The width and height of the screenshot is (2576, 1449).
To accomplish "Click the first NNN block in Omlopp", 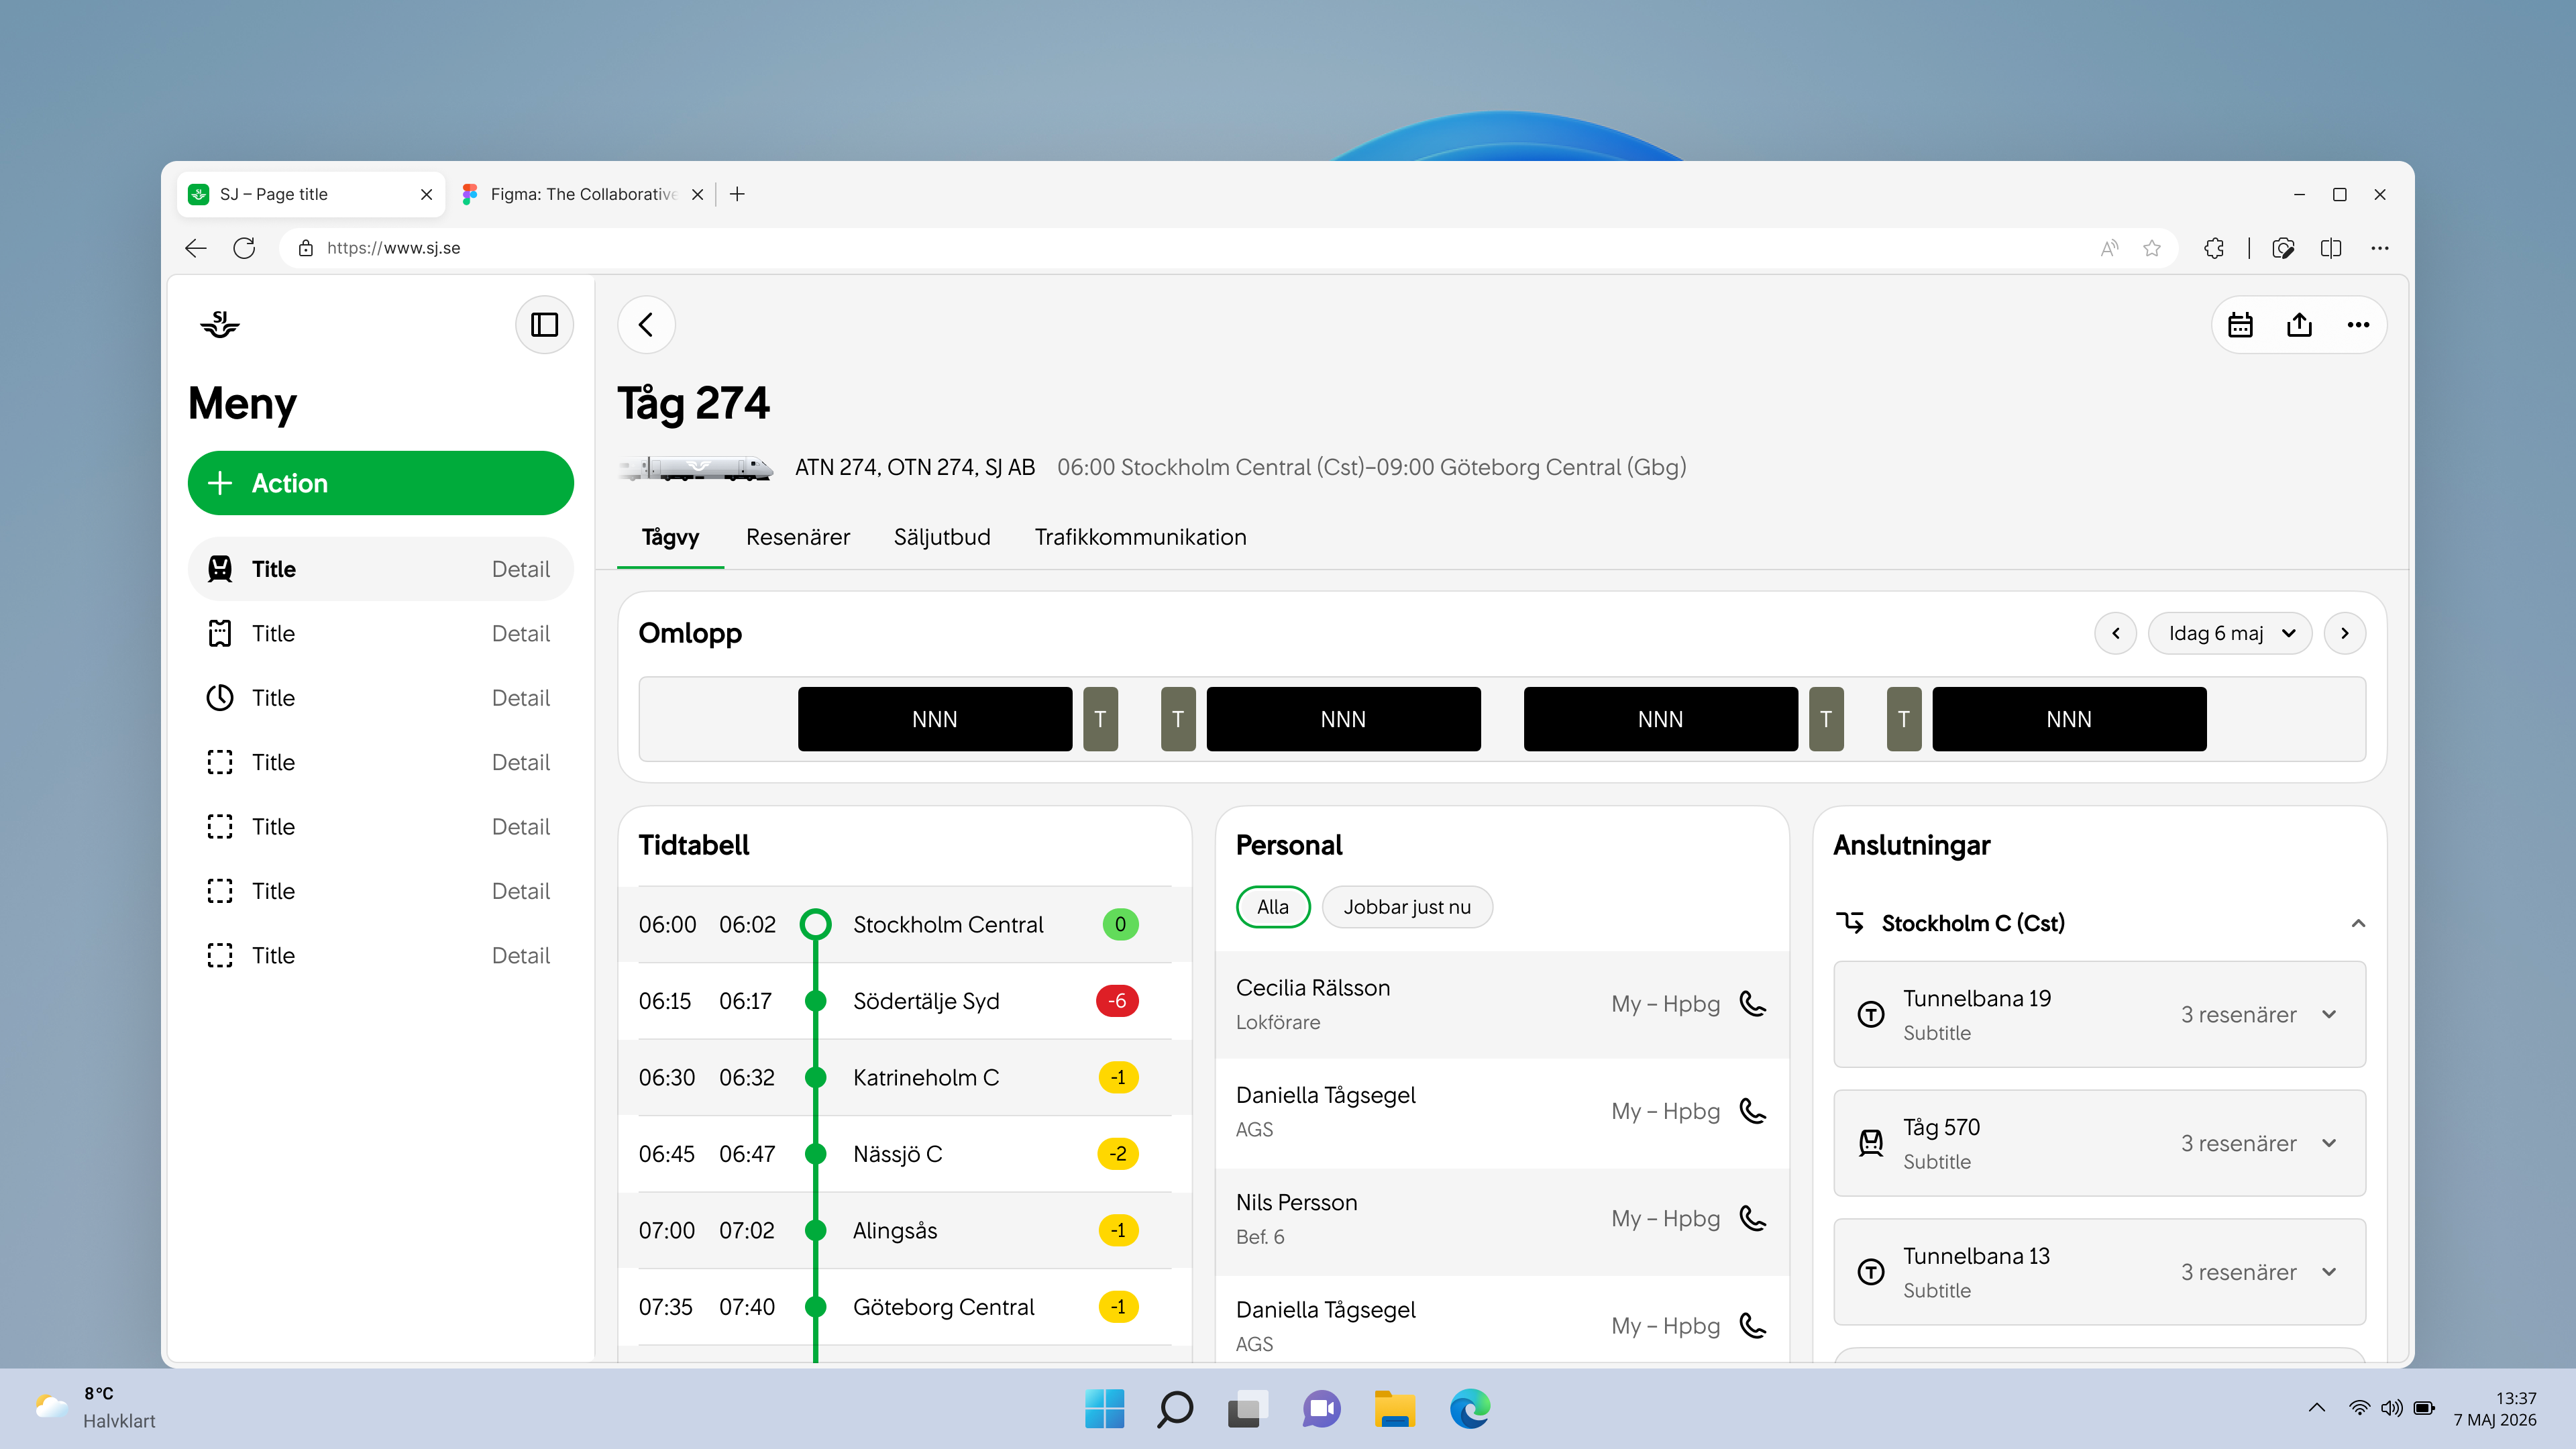I will click(935, 719).
